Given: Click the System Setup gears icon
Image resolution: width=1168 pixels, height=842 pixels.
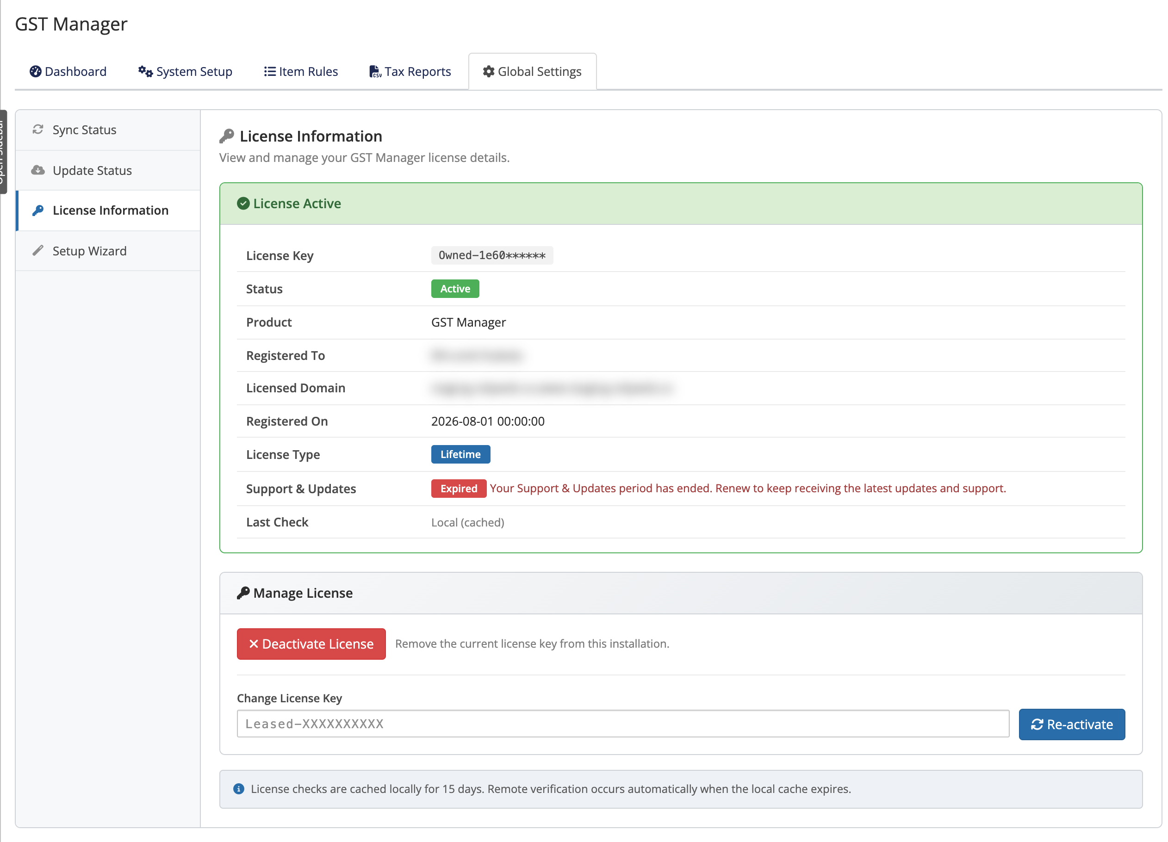Looking at the screenshot, I should (145, 71).
